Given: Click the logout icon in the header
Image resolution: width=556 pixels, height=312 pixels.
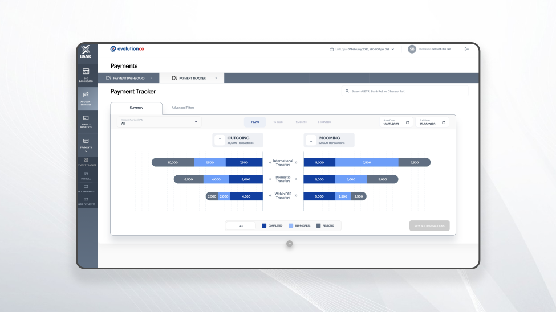Looking at the screenshot, I should tap(466, 49).
